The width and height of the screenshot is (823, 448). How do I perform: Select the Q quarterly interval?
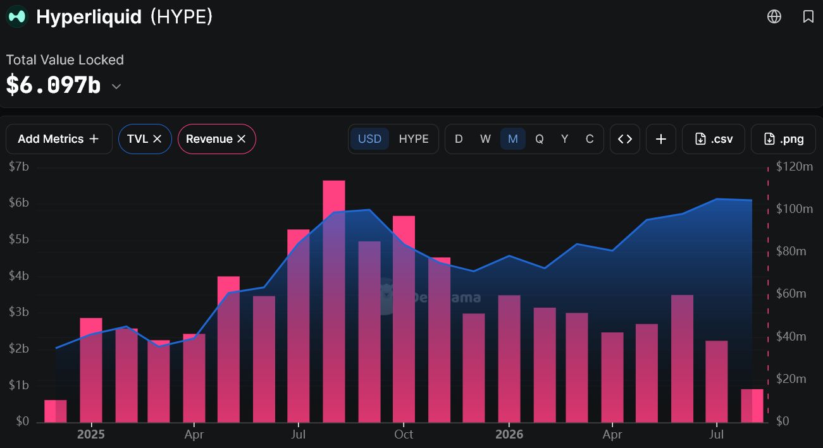coord(540,139)
